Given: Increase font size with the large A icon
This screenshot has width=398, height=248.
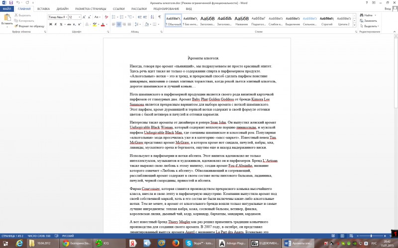Looking at the screenshot, I should tap(84, 17).
